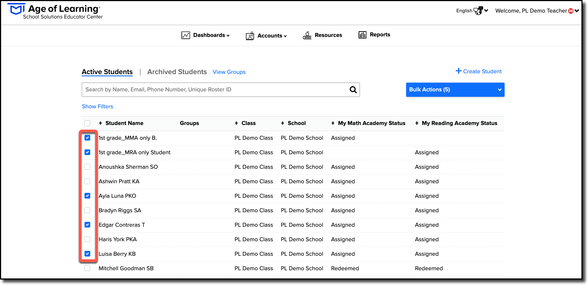The image size is (588, 285).
Task: Uncheck Edgar Contreras T checkbox
Action: (88, 225)
